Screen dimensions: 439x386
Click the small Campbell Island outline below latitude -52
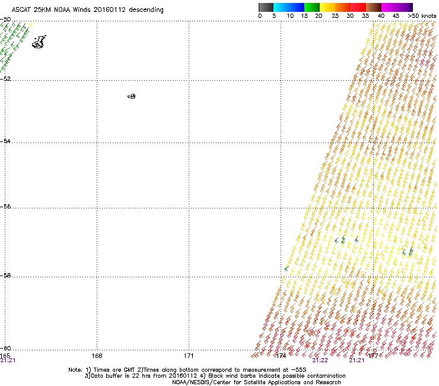coord(132,96)
